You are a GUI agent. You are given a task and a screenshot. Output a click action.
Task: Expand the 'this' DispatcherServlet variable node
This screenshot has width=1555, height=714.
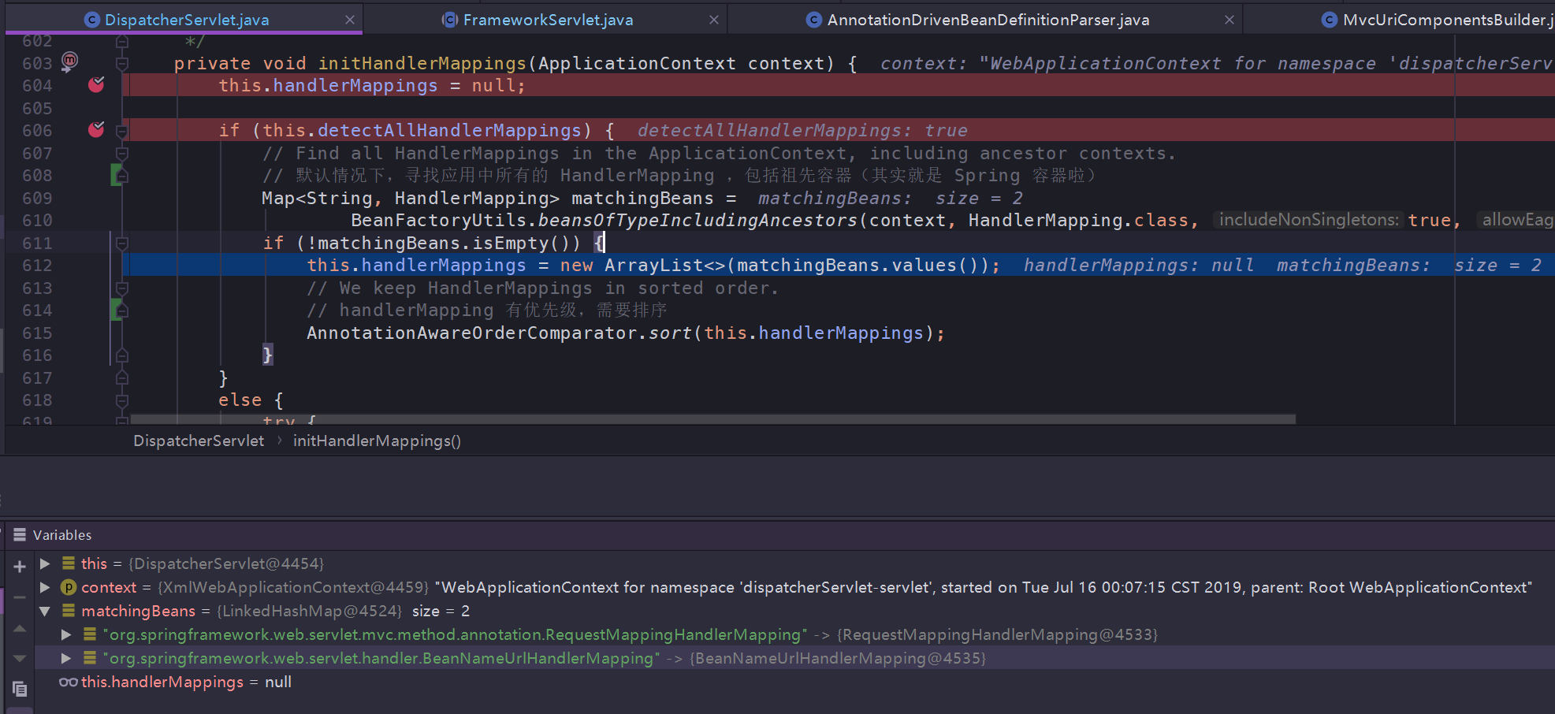(45, 563)
